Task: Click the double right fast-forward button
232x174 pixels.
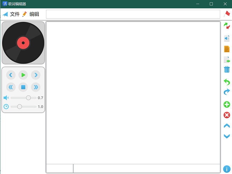Action: coord(36,87)
